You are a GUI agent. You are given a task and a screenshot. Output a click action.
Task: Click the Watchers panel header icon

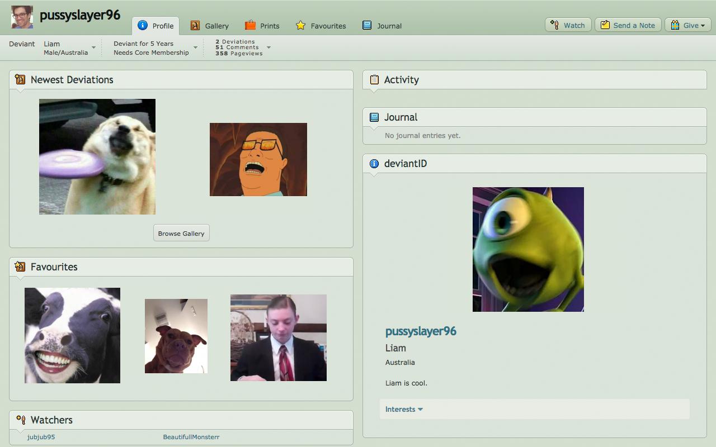(20, 420)
